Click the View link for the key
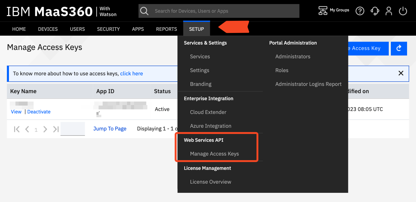This screenshot has width=416, height=202. point(16,112)
